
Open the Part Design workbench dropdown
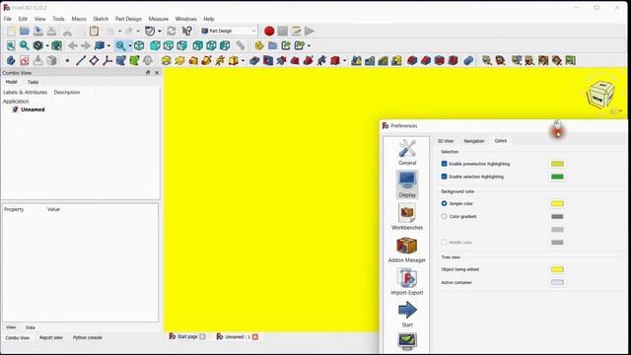point(229,31)
